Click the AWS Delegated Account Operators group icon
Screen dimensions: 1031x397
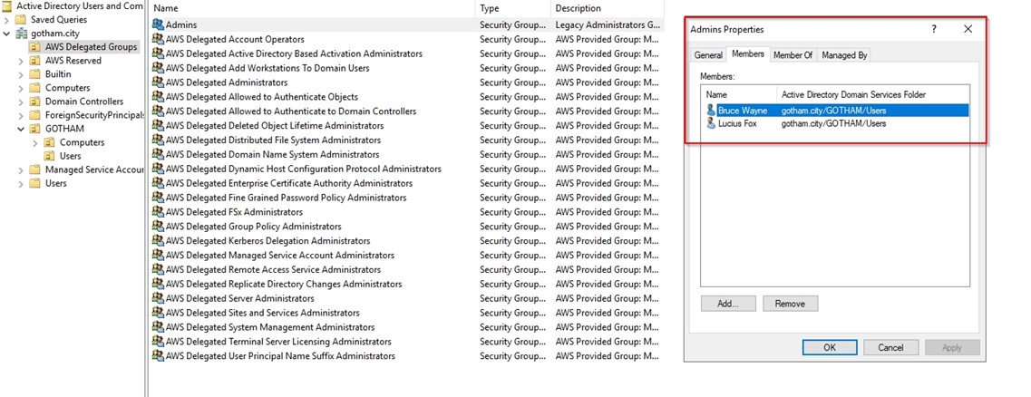click(158, 39)
